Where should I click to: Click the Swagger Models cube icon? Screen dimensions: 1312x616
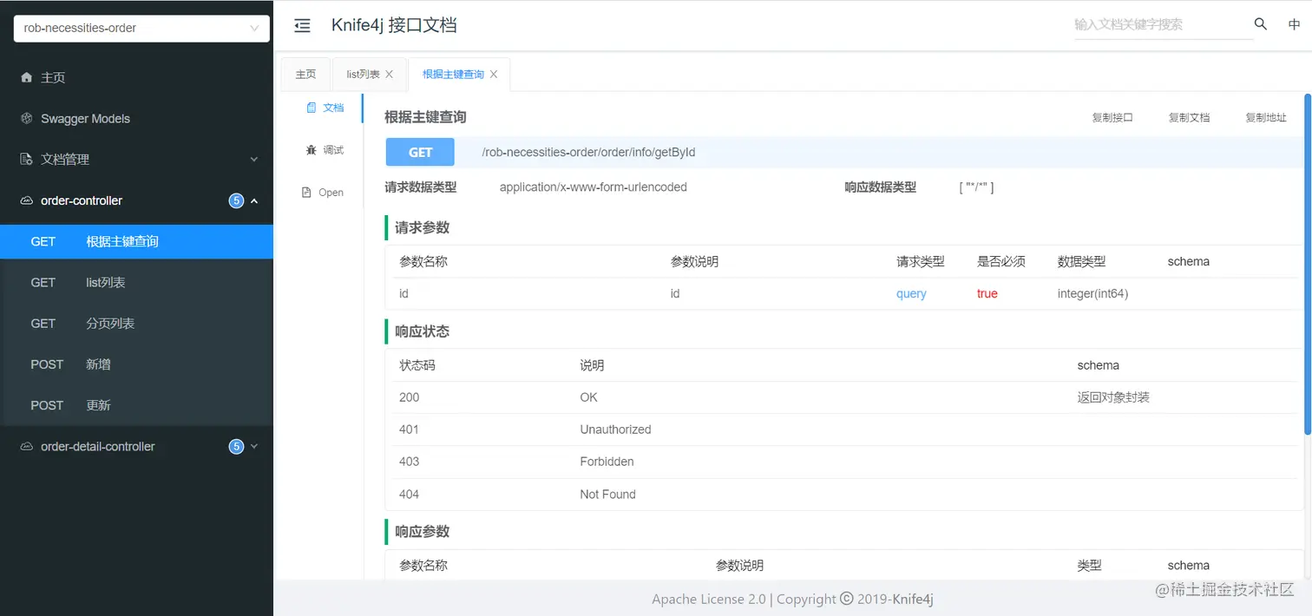click(27, 119)
